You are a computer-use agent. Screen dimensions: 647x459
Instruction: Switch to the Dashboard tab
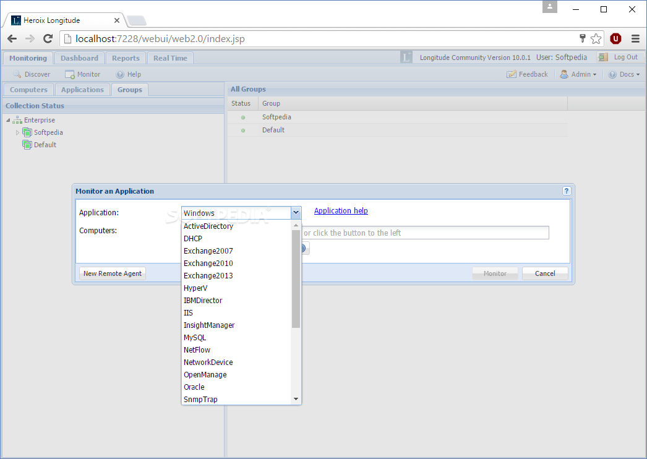[79, 58]
